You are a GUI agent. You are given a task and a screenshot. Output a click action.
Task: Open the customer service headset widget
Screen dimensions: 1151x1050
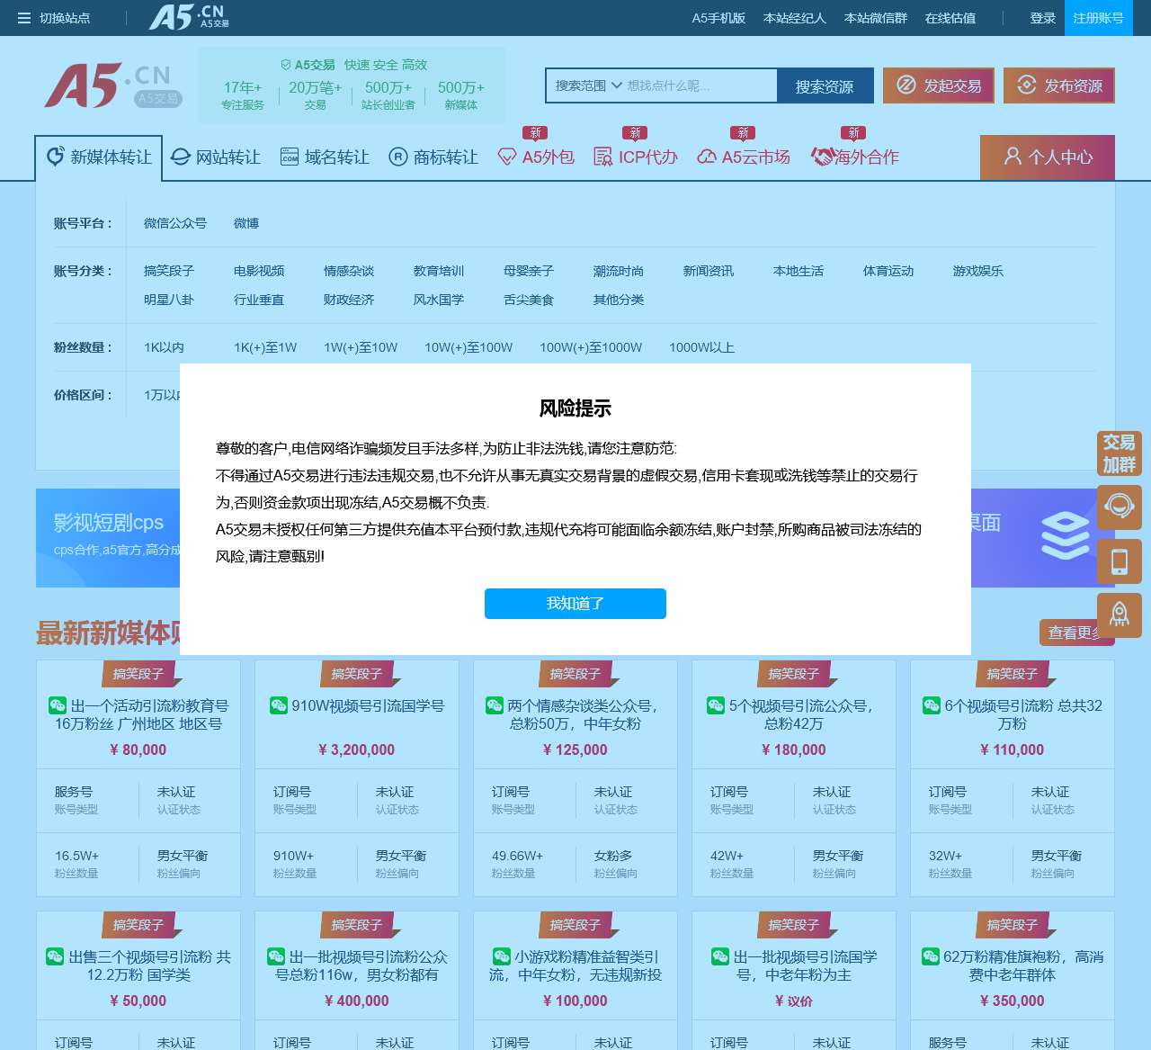(x=1120, y=507)
